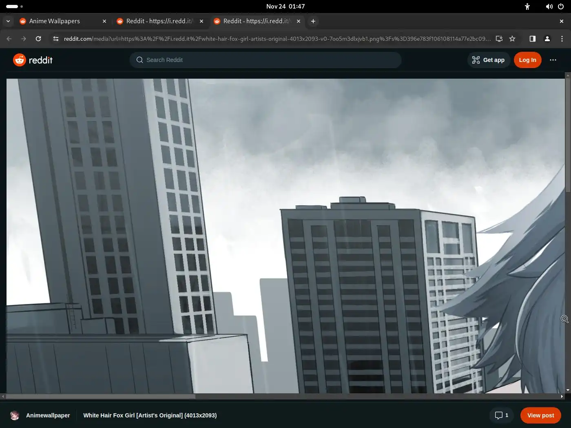The height and width of the screenshot is (428, 571).
Task: Toggle the browser side panel
Action: pyautogui.click(x=533, y=39)
